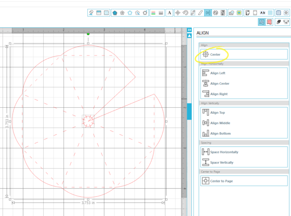This screenshot has width=291, height=216.
Task: Open the Text Style panel (A icon)
Action: [169, 13]
